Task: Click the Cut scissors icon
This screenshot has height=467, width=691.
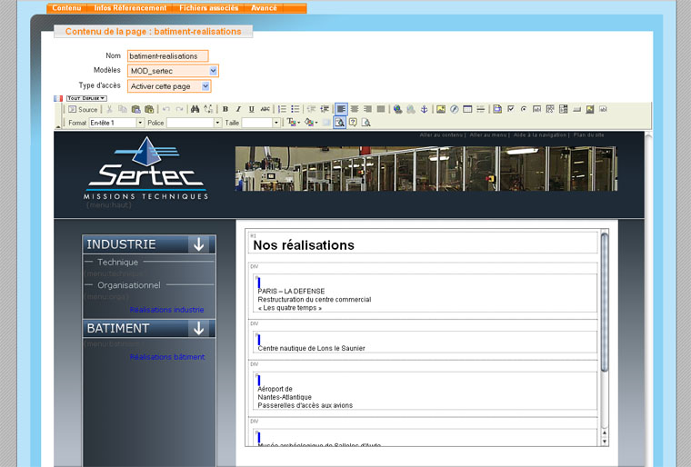Action: coord(109,109)
